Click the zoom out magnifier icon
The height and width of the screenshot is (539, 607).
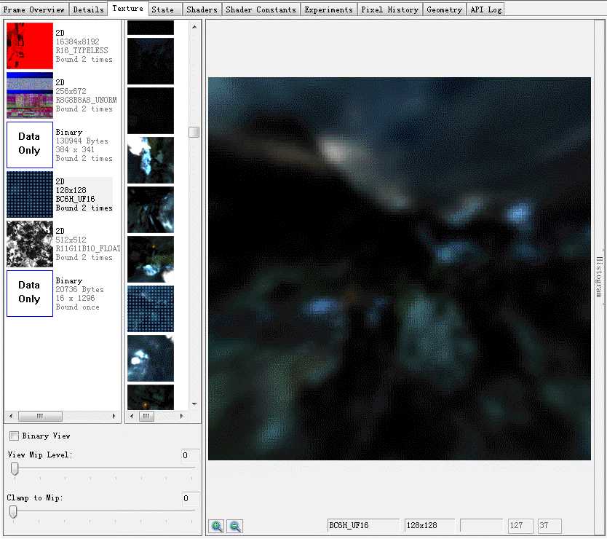(234, 526)
